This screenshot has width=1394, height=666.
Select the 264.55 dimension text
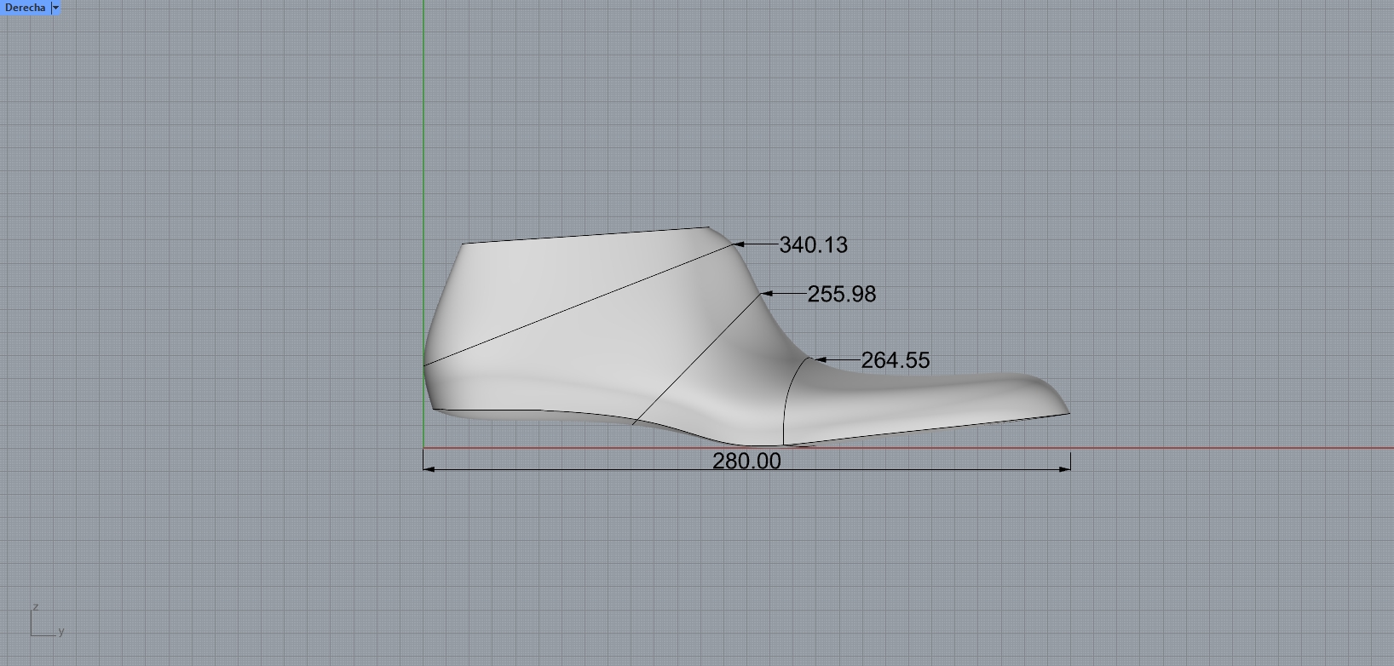895,360
